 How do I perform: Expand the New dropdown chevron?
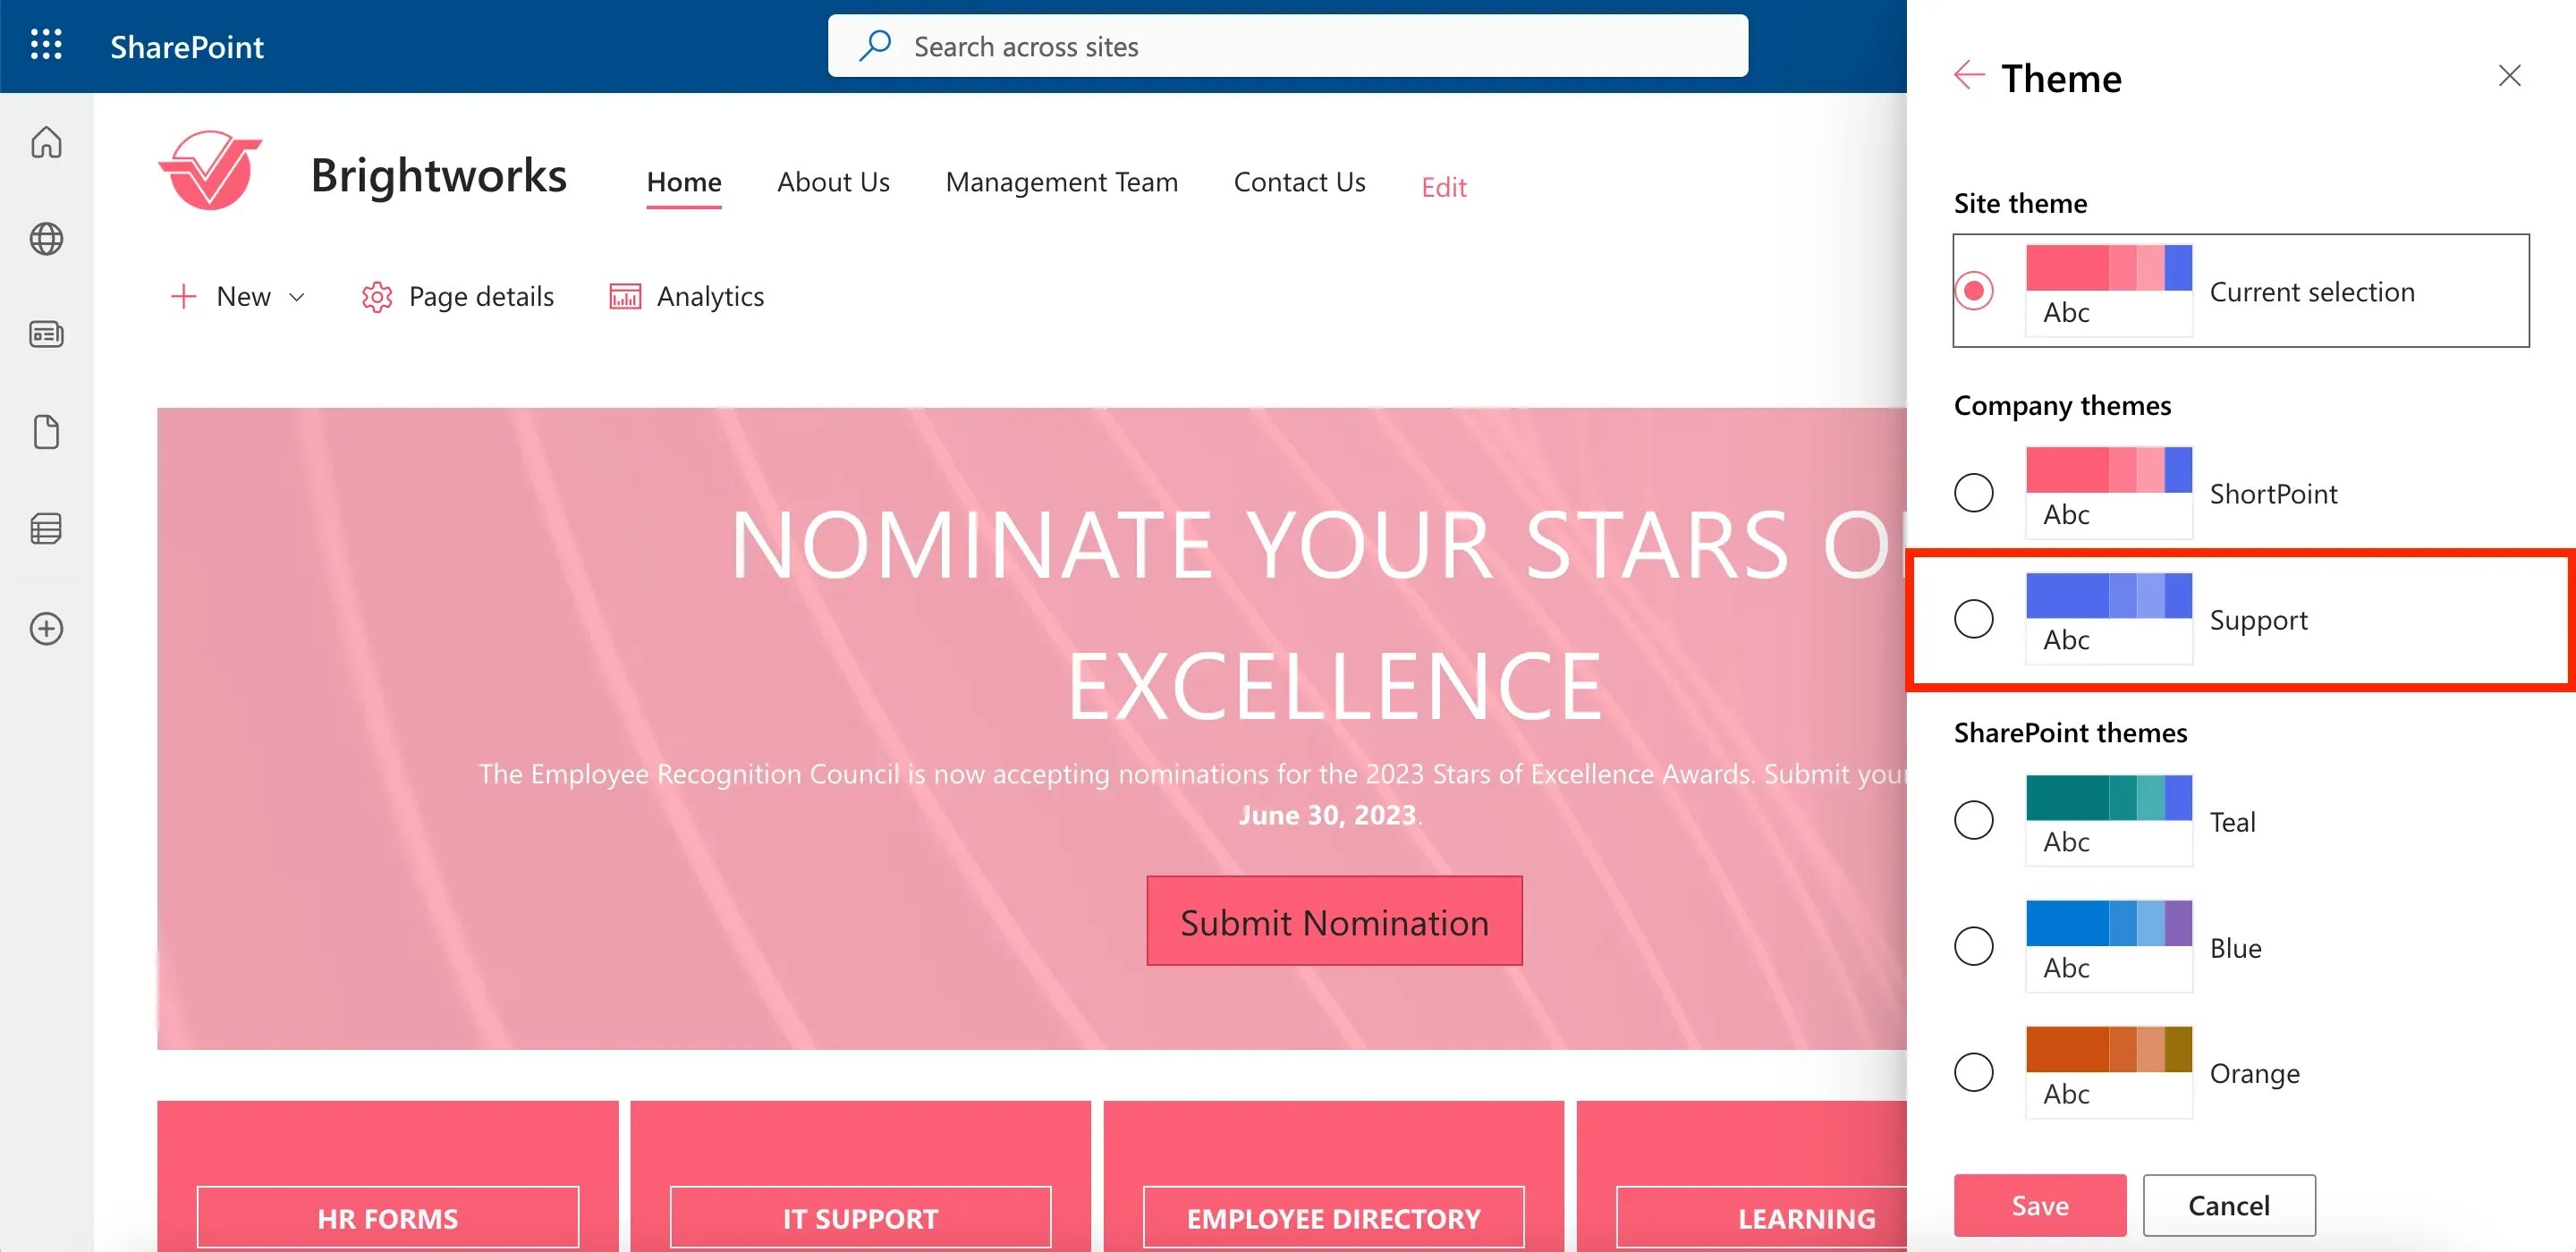[x=297, y=297]
